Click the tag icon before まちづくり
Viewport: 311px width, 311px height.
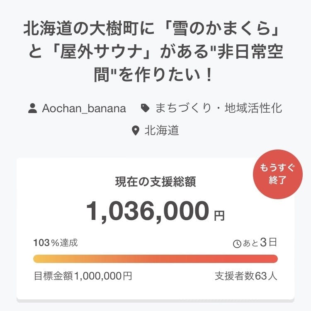[x=145, y=108]
